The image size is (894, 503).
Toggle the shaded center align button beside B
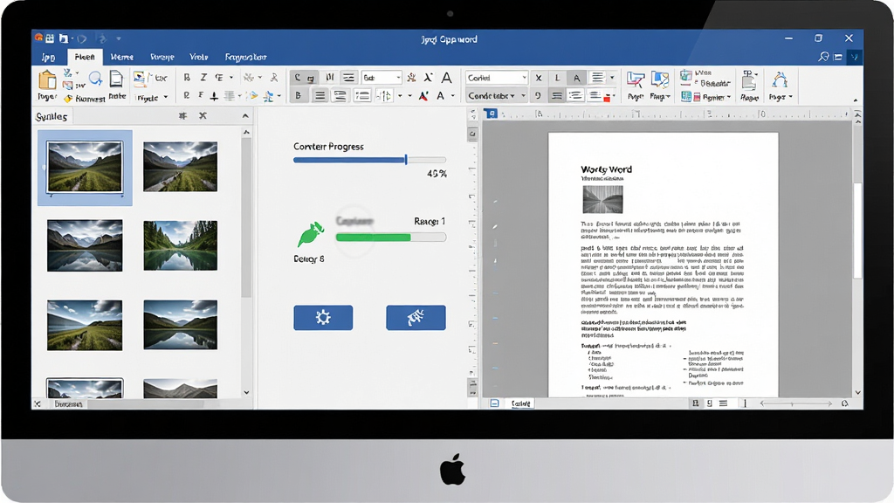click(x=320, y=96)
